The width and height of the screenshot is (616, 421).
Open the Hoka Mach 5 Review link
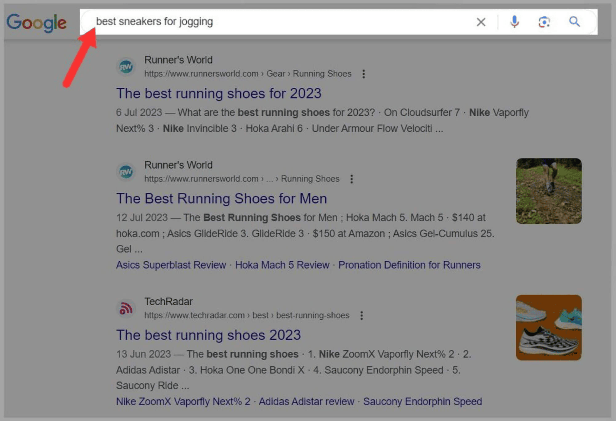(x=282, y=265)
